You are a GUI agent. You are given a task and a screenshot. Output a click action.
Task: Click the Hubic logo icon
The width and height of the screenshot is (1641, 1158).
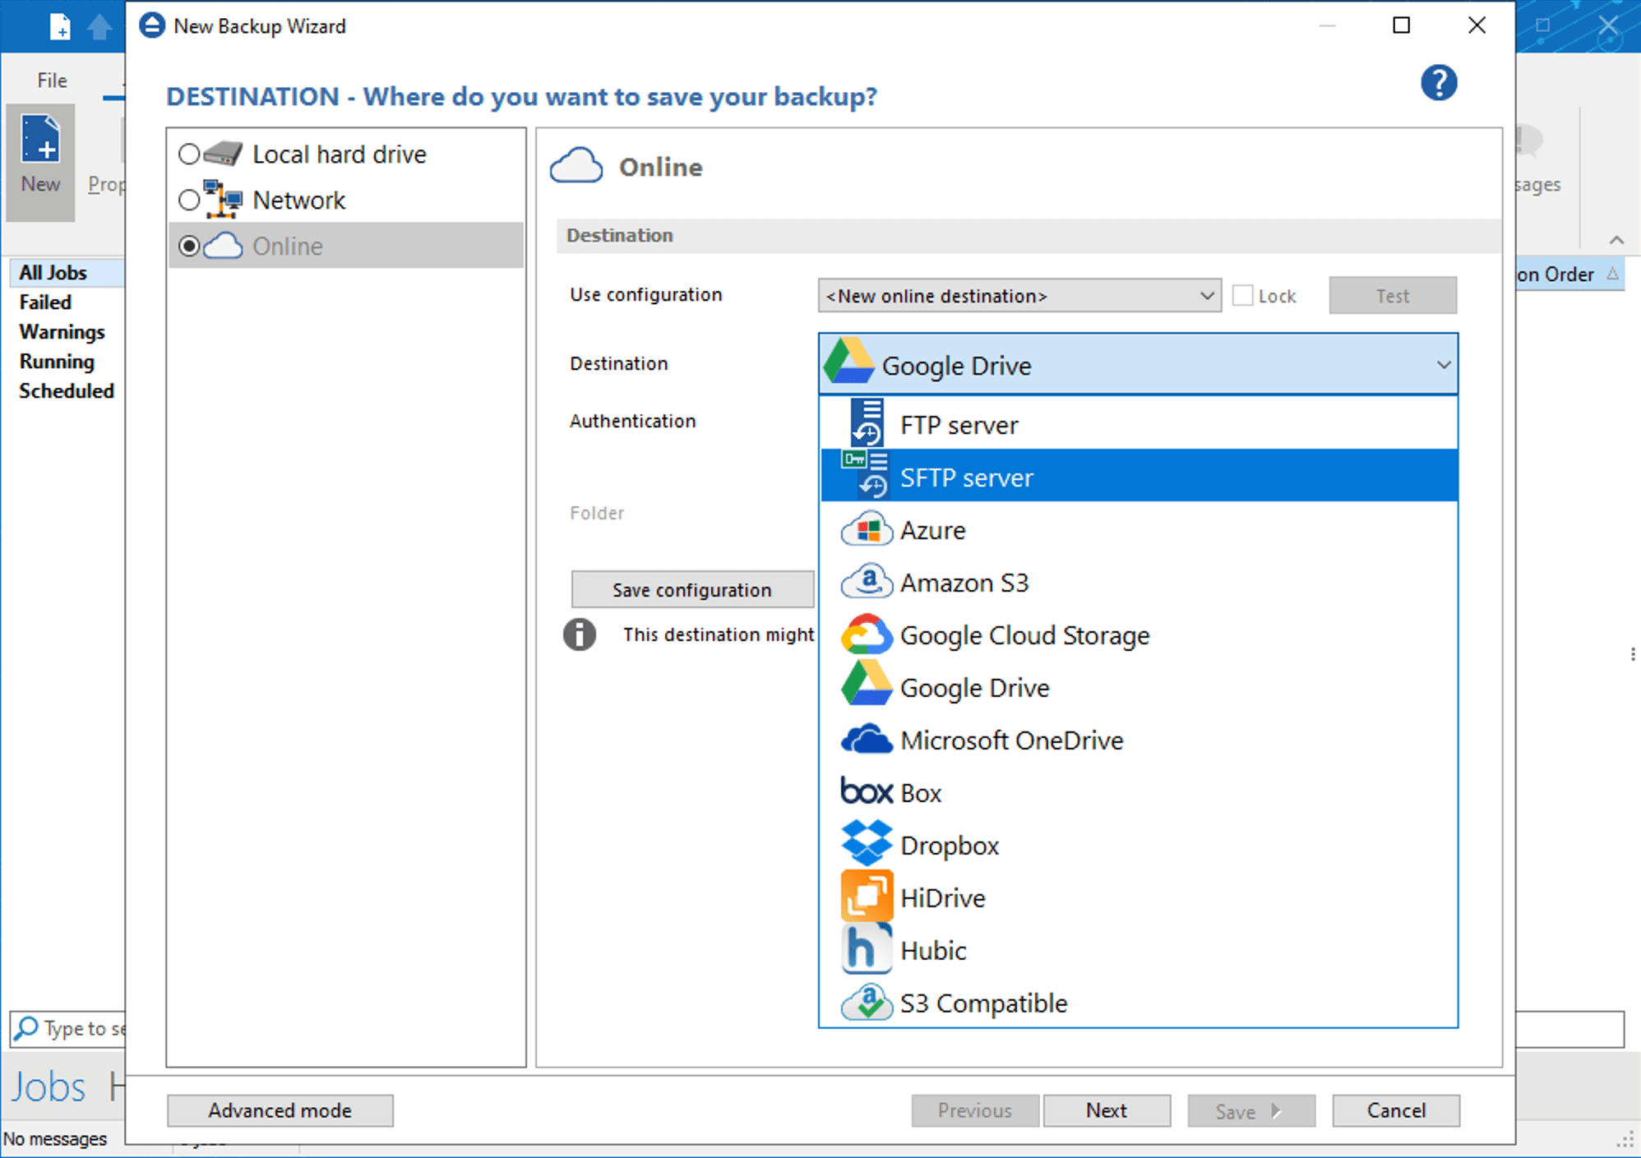click(x=867, y=949)
